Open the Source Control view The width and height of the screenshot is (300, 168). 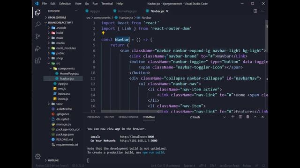[37, 36]
